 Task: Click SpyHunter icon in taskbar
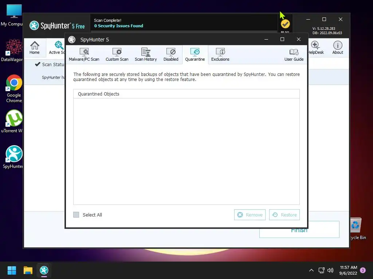pyautogui.click(x=44, y=270)
